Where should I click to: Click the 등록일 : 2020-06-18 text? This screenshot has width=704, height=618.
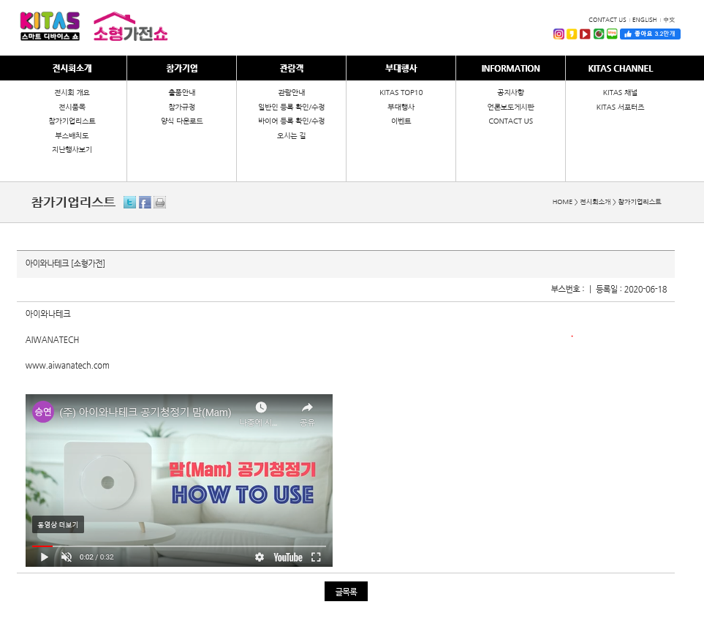coord(632,290)
